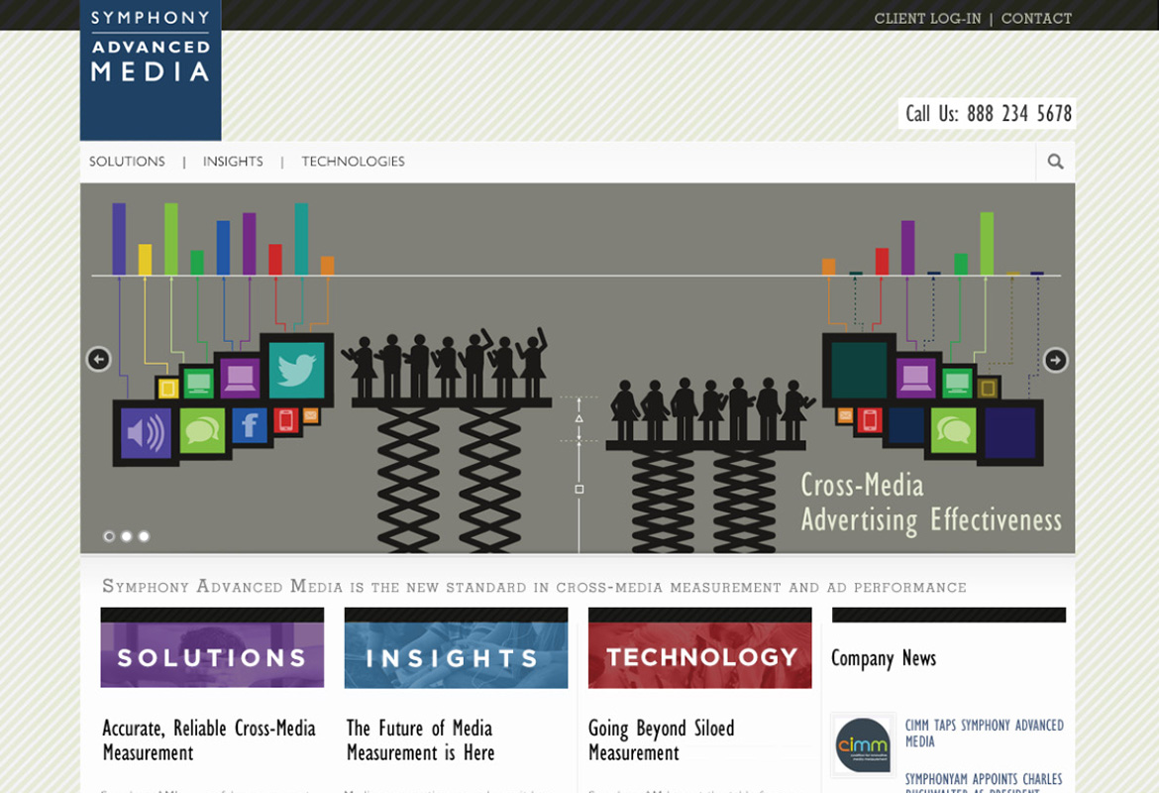Click 'Accurate, Reliable Cross-Media Measurement' heading
The image size is (1159, 793).
(x=209, y=740)
